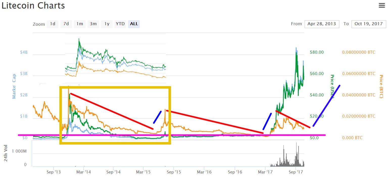
Task: Click the $40.00 price axis label
Action: (317, 95)
